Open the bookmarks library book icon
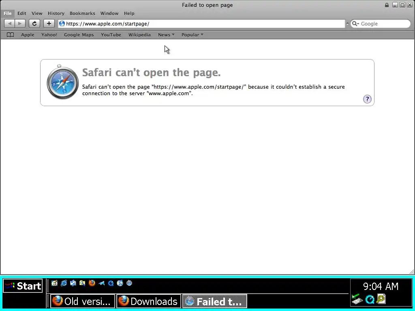This screenshot has width=415, height=311. [10, 35]
